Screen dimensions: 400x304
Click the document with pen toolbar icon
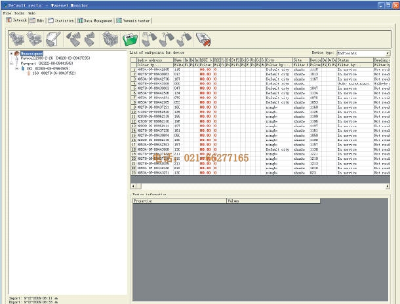point(53,39)
